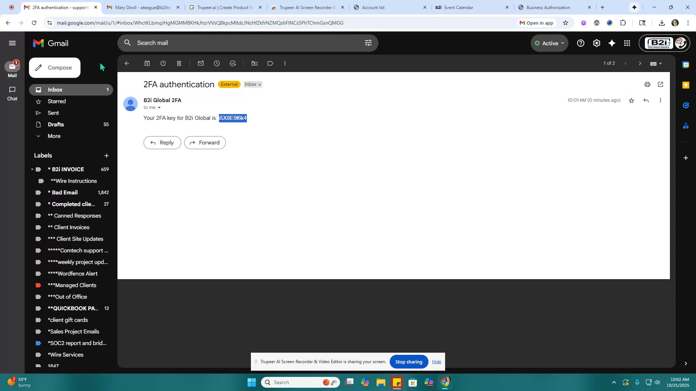Open Calendar side panel
Viewport: 696px width, 391px height.
[x=685, y=64]
